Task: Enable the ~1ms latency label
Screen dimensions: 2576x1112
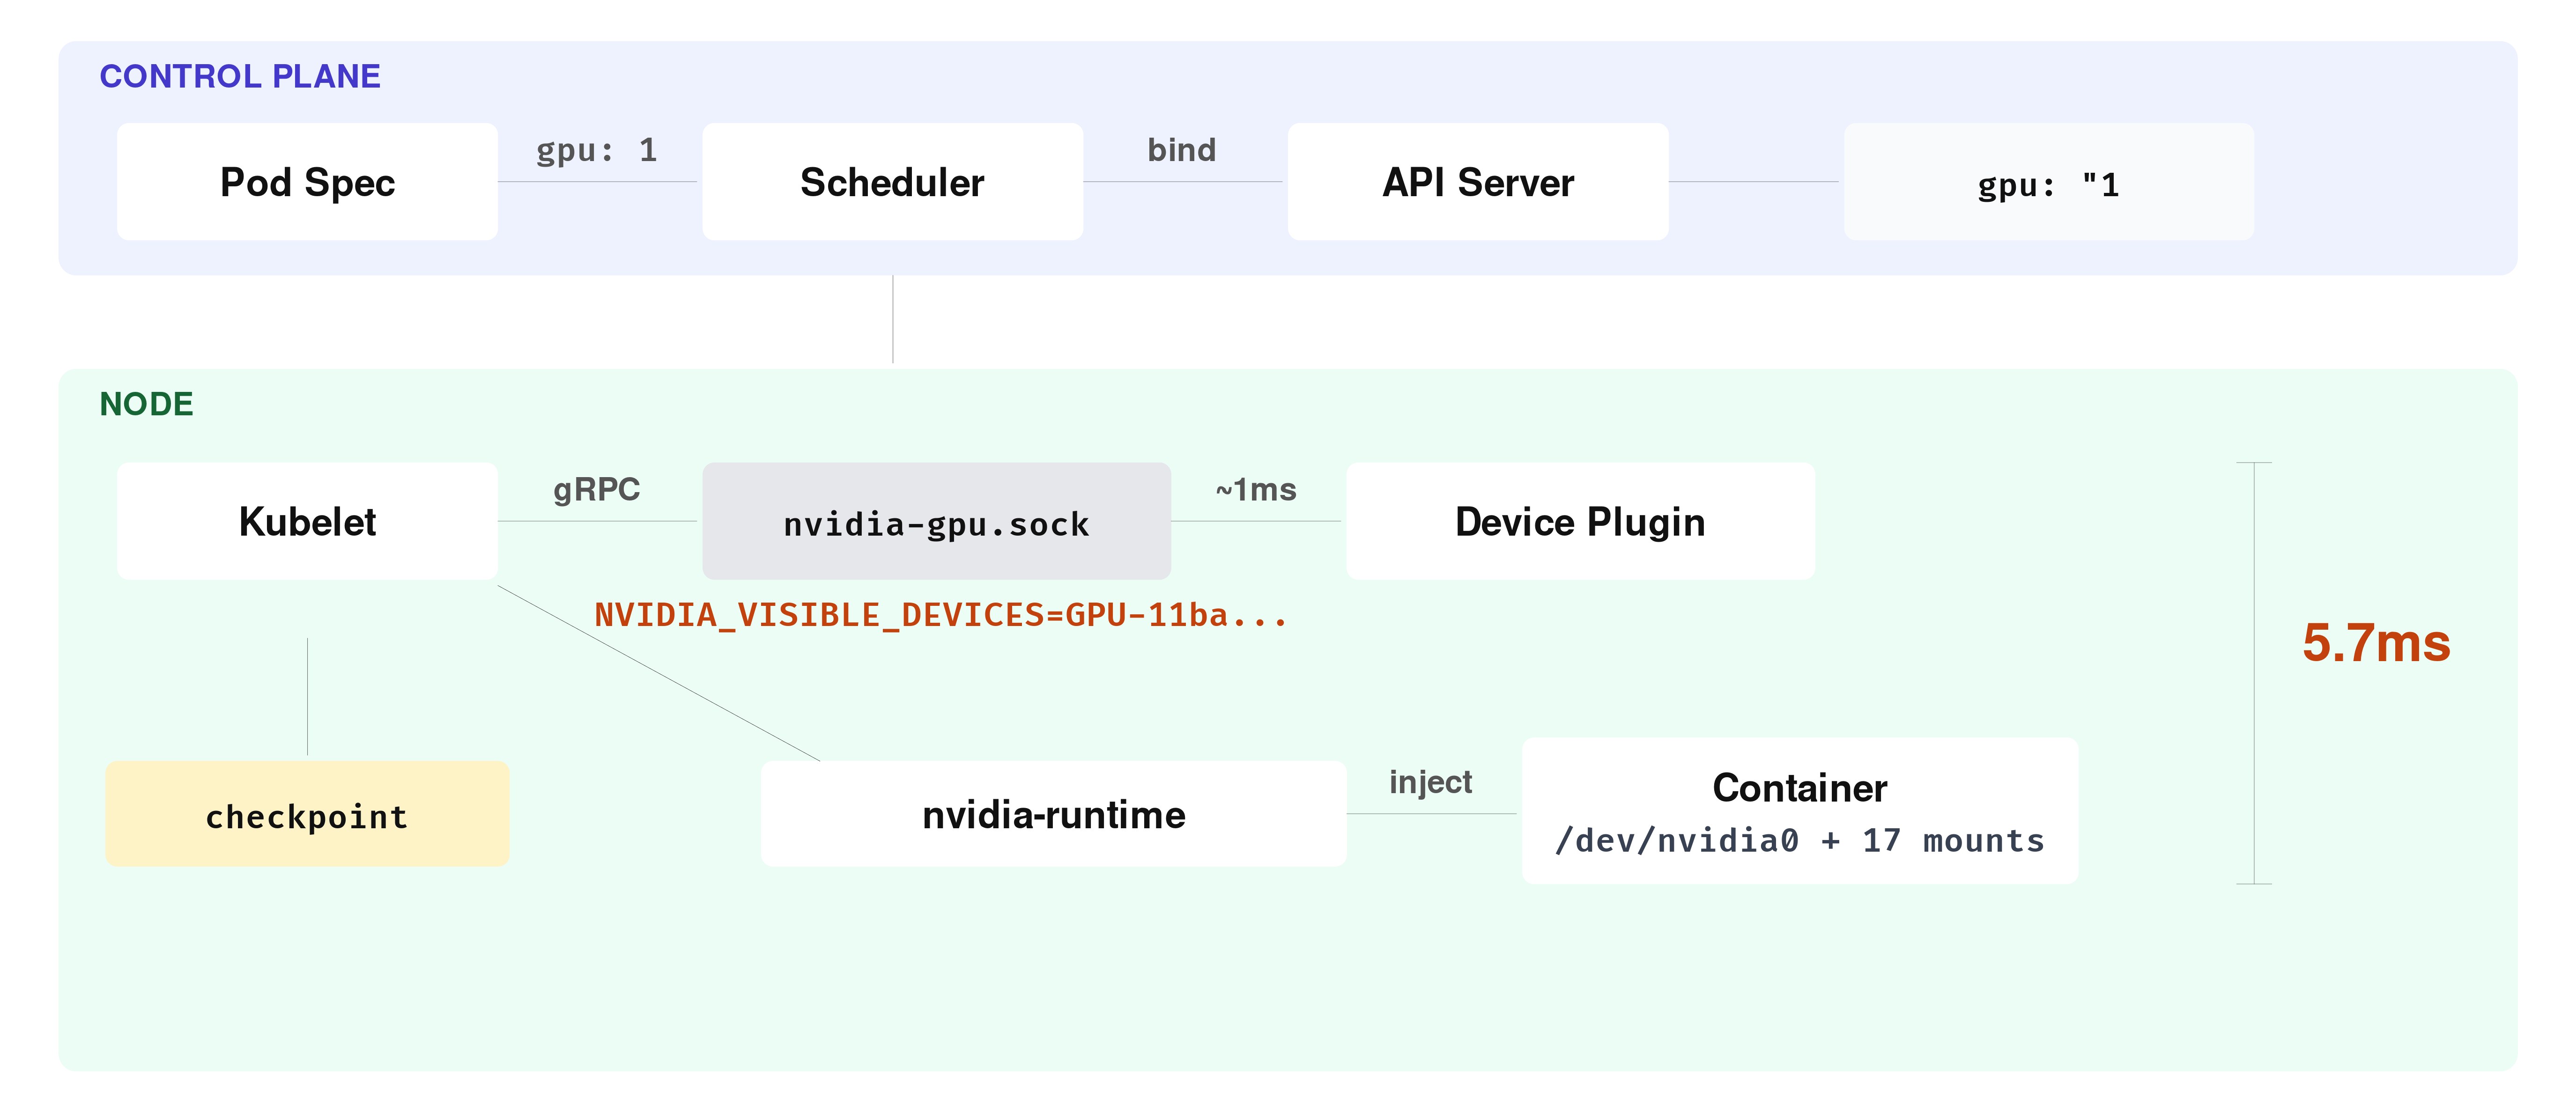Action: coord(1255,489)
